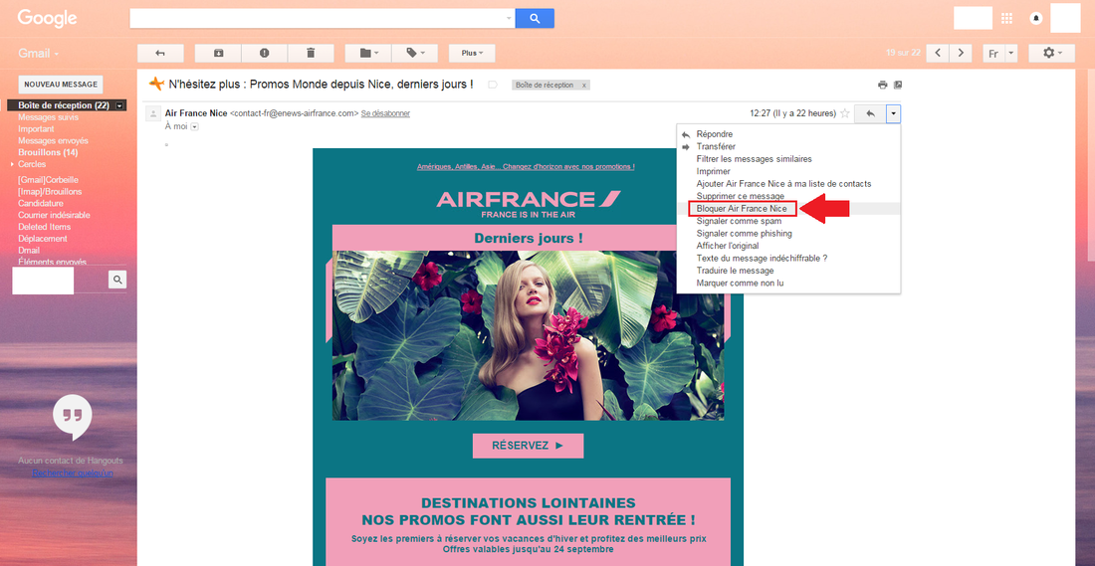
Task: Open [Gmail]Corbeille label
Action: 48,180
